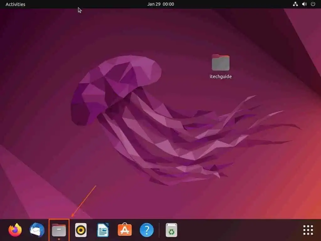Open the Activities overview
The image size is (321, 241).
(x=15, y=4)
